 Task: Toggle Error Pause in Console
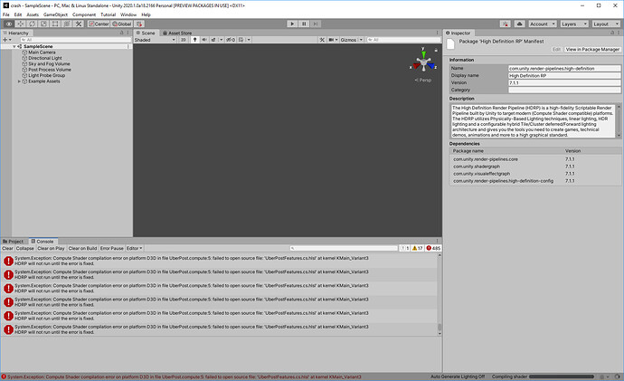[112, 248]
